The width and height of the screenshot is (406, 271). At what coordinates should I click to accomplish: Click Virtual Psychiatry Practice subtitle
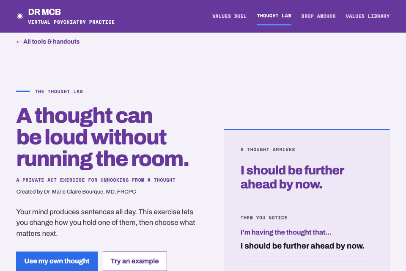71,22
